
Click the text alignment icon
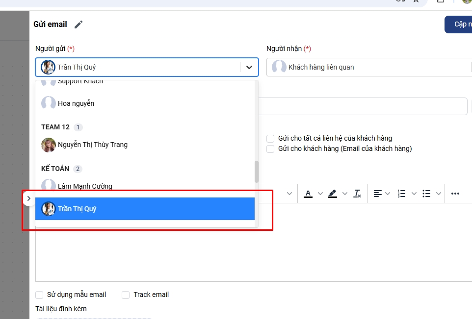coord(377,194)
